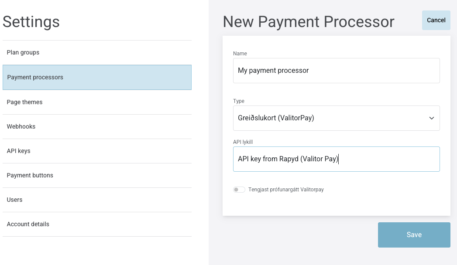Edit the Name input field

pos(337,71)
